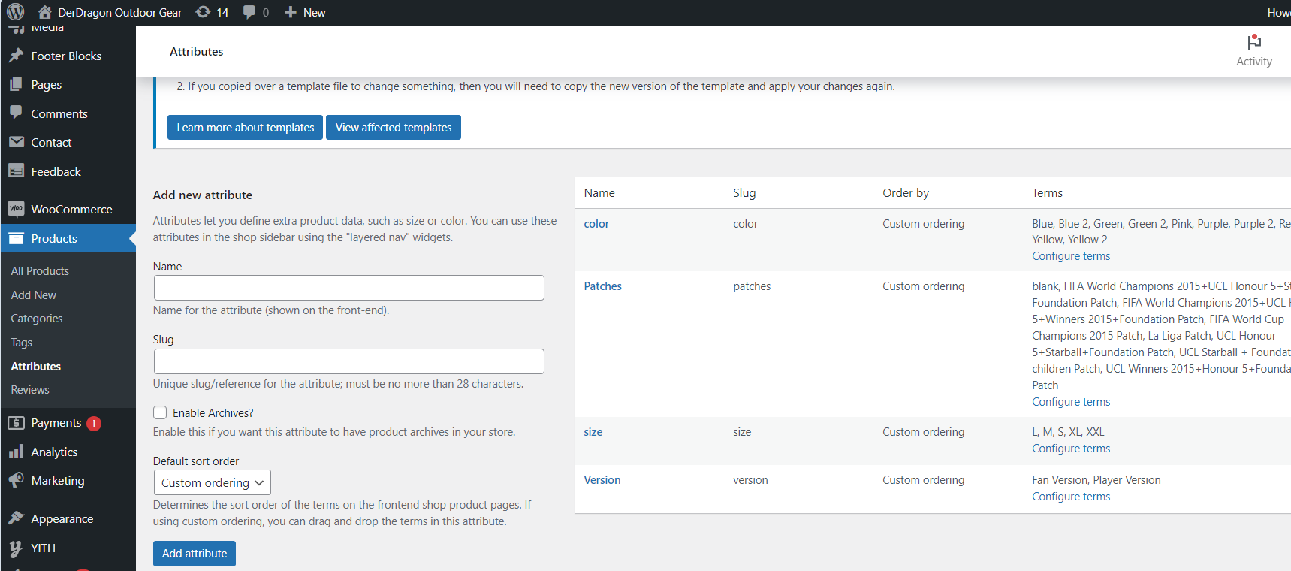Click the WordPress logo icon
The height and width of the screenshot is (571, 1291).
tap(15, 12)
